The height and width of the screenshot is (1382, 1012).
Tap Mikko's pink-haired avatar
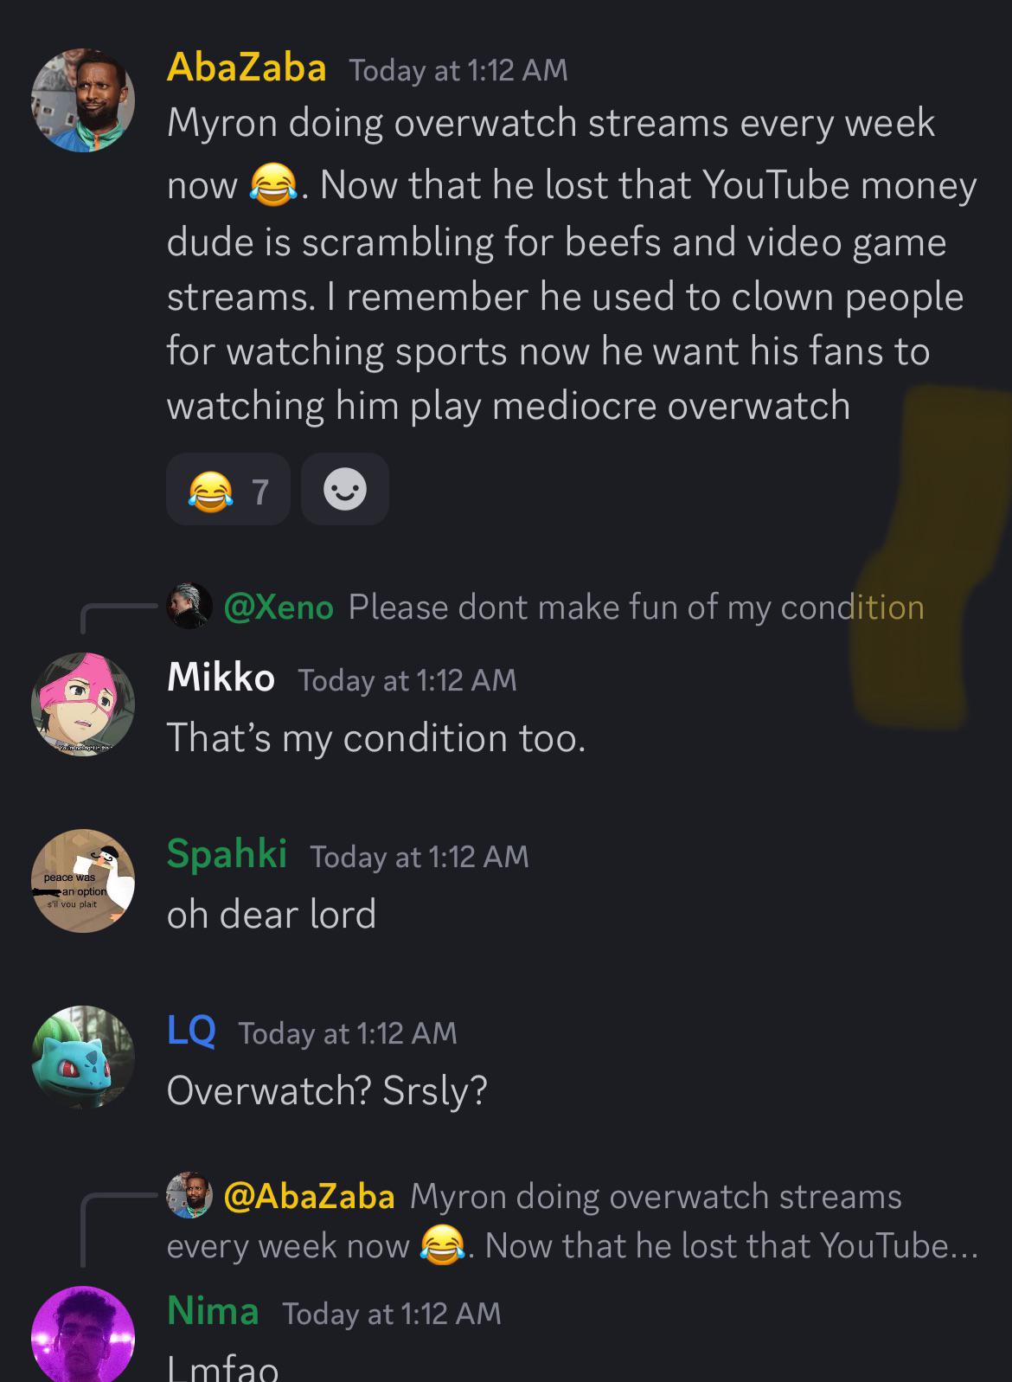tap(83, 704)
